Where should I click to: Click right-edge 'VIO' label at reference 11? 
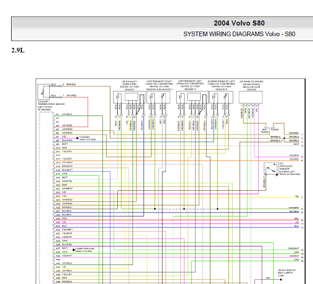tap(297, 222)
